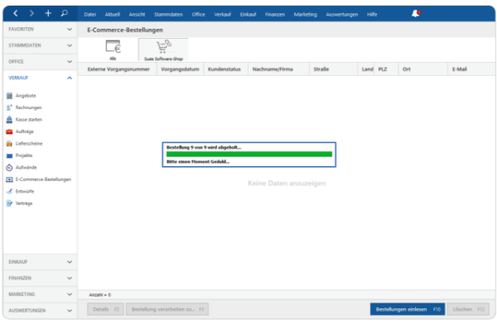Click the Details F2 button

[105, 309]
